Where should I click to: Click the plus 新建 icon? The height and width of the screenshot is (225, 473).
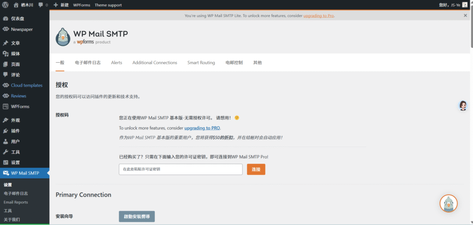pyautogui.click(x=55, y=5)
